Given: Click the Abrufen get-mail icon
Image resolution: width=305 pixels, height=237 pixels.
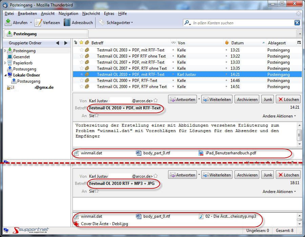Looking at the screenshot, I should point(8,23).
